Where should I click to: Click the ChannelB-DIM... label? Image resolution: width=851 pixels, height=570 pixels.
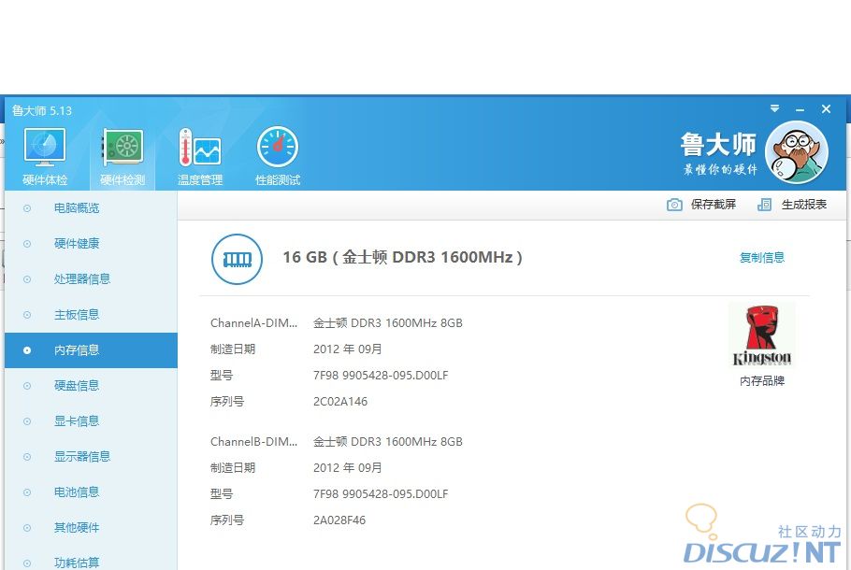click(x=253, y=442)
